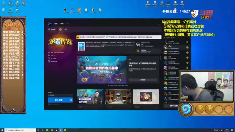This screenshot has height=132, width=235.
Task: Click 大树 (日行一善) row in scoreboard
Action: (x=13, y=65)
